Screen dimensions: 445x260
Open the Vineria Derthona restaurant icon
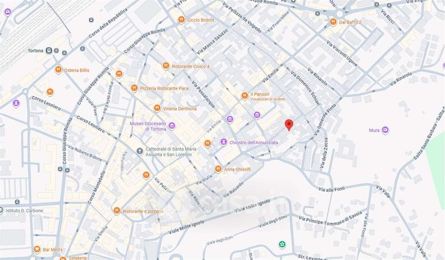point(157,108)
